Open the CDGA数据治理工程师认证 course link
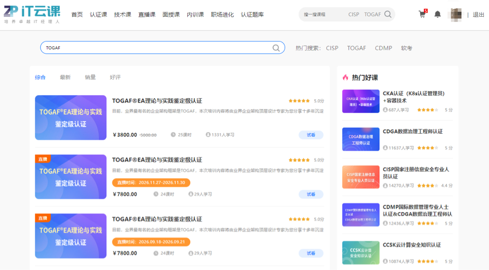Viewport: 489px width, 270px height. click(413, 132)
